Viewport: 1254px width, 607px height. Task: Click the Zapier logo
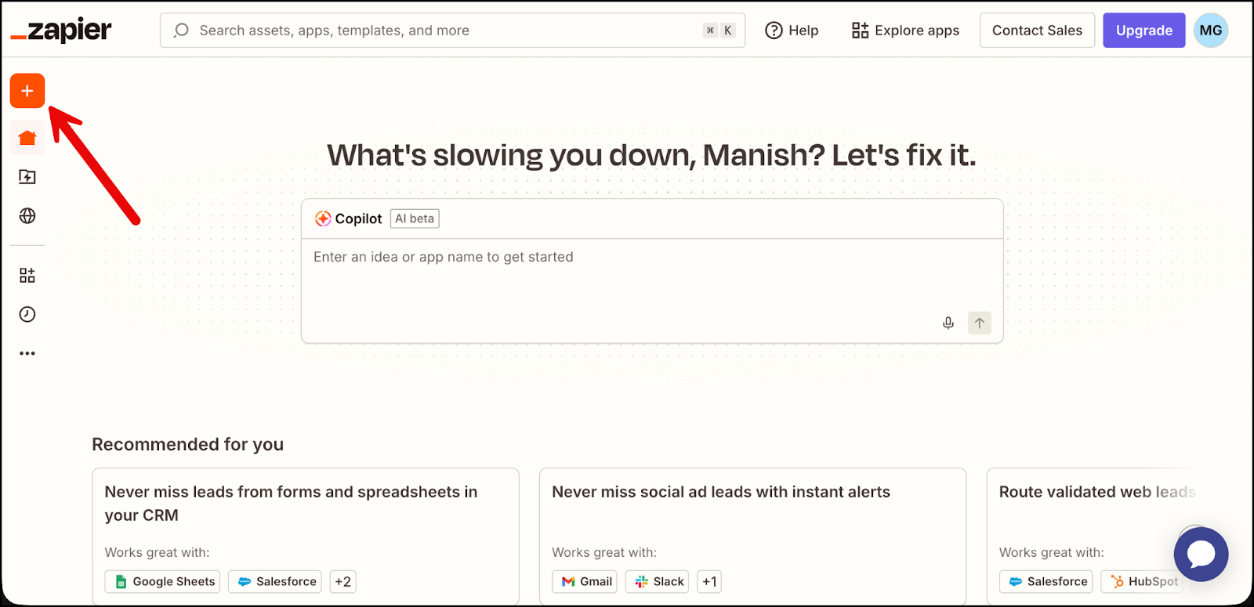61,31
